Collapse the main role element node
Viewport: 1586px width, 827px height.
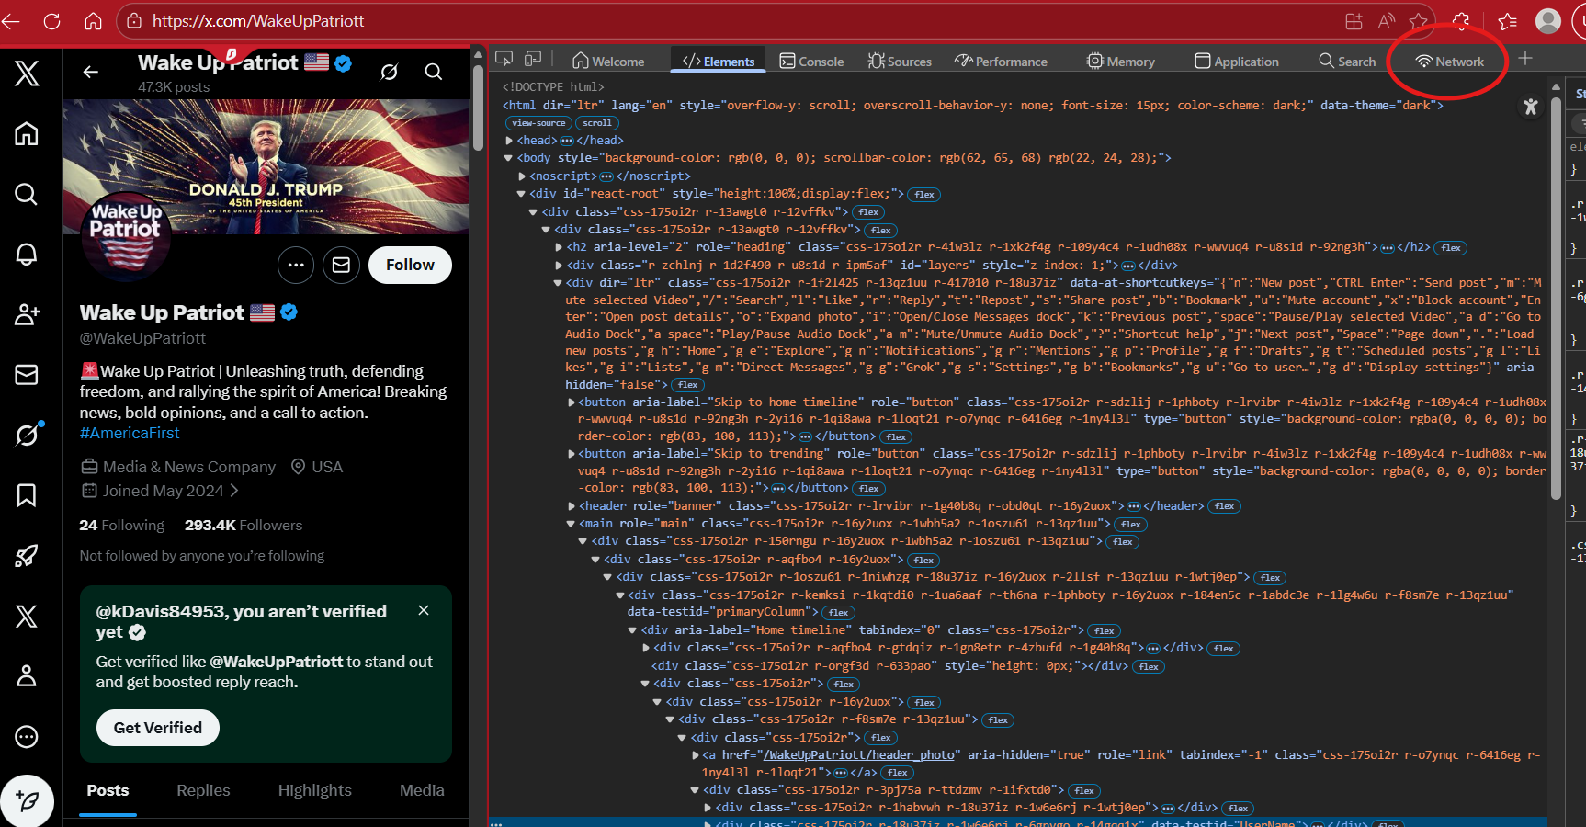point(571,524)
